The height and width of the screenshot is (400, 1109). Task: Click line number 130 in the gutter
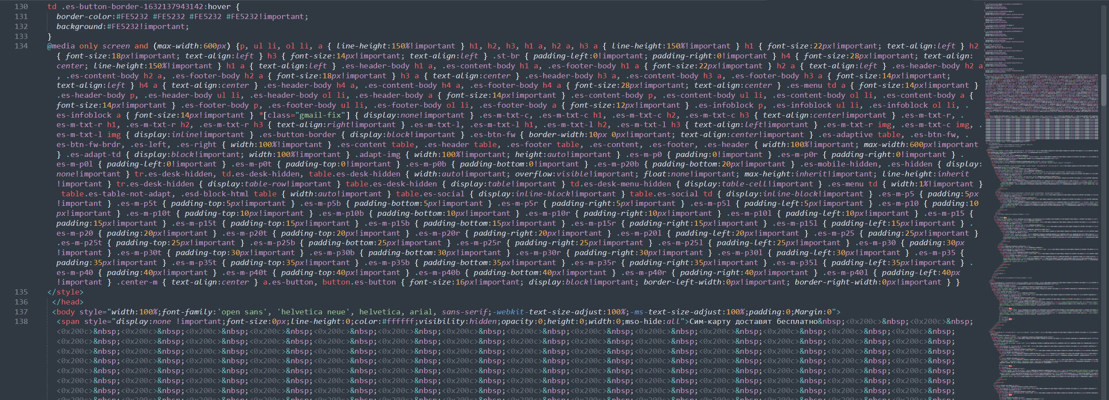[x=21, y=6]
